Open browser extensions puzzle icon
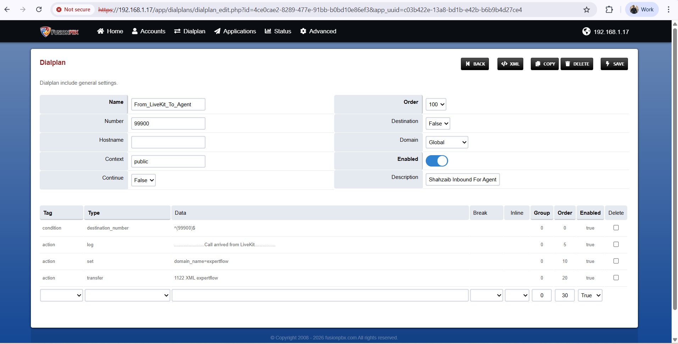The image size is (678, 344). click(x=609, y=10)
